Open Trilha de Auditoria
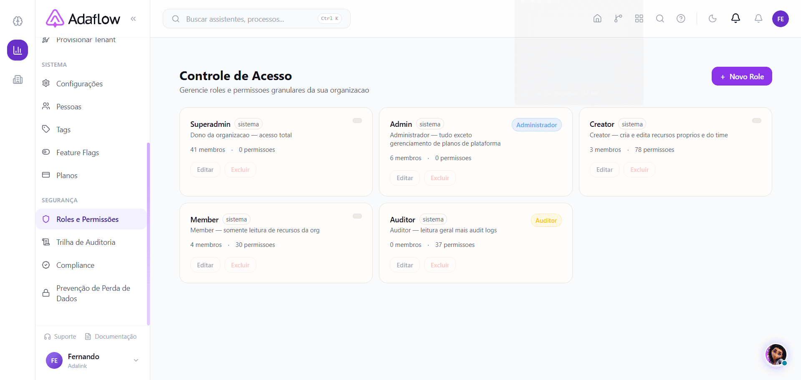This screenshot has height=380, width=801. tap(91, 242)
